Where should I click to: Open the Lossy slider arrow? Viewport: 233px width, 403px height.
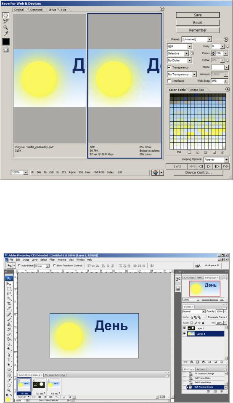[222, 46]
